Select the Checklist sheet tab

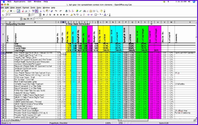pos(15,120)
